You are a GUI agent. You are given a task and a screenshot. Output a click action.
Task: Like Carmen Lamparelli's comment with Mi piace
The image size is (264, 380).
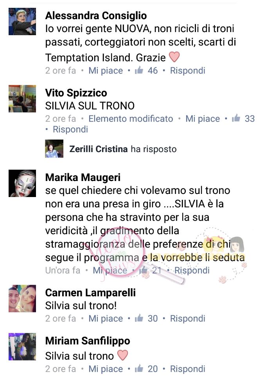(106, 319)
